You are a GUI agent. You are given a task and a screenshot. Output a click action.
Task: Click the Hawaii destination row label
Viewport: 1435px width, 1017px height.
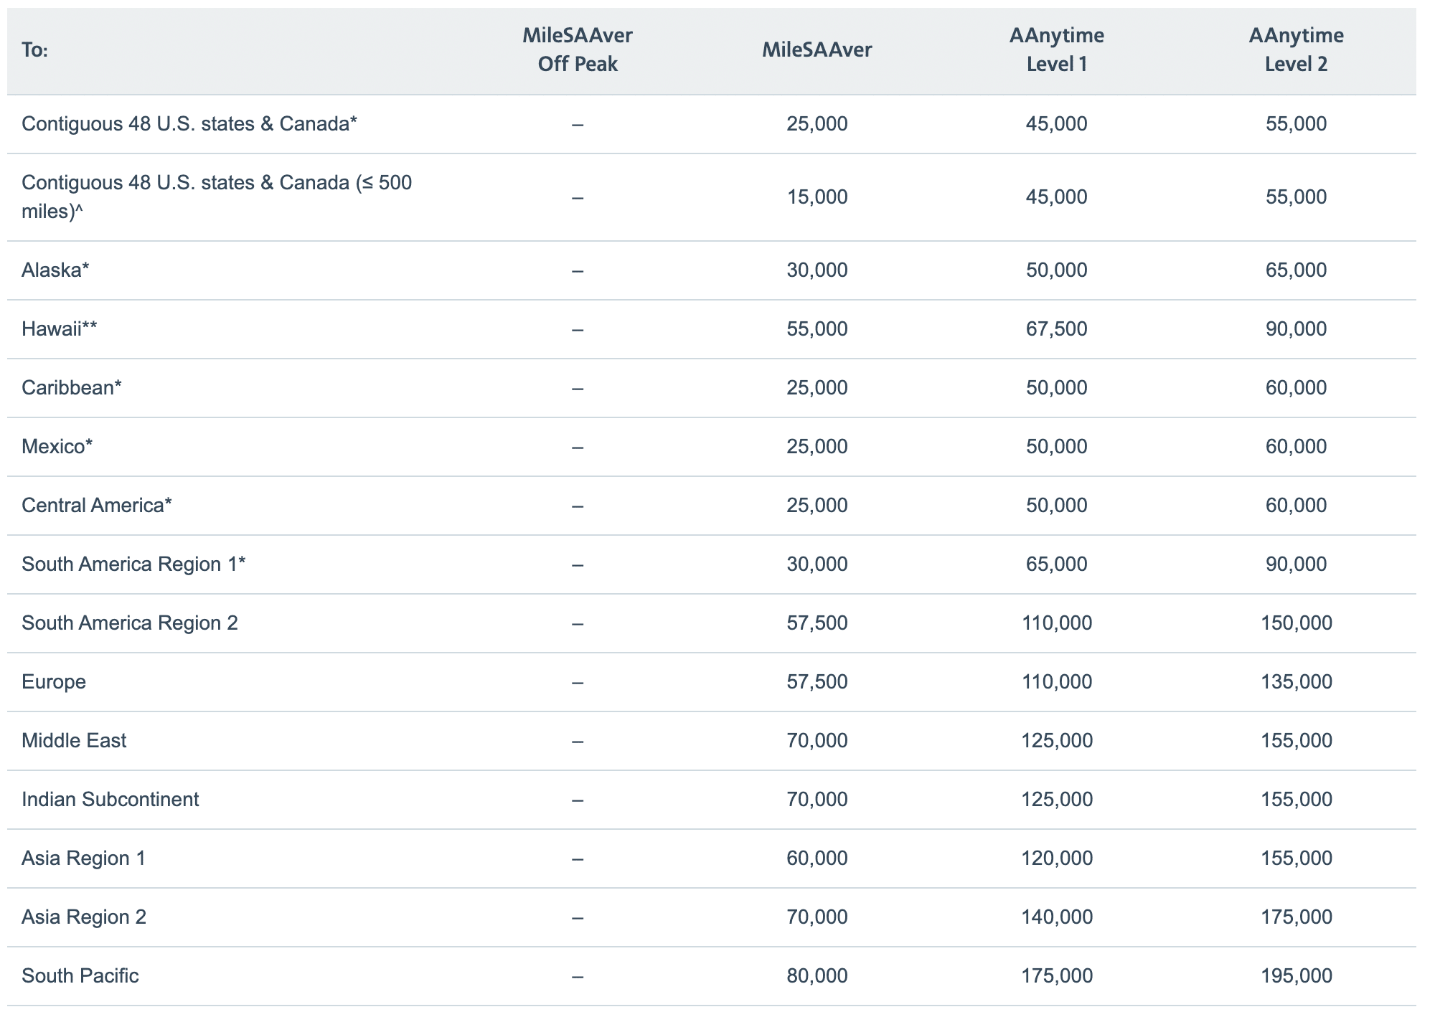pyautogui.click(x=60, y=329)
